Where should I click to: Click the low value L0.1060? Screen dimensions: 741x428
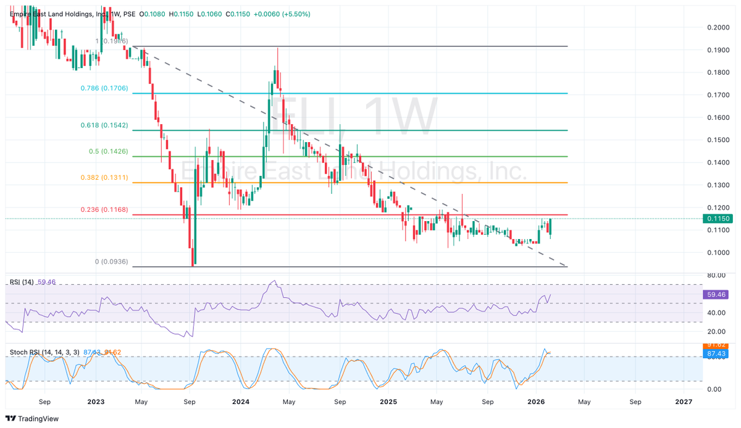coord(210,14)
